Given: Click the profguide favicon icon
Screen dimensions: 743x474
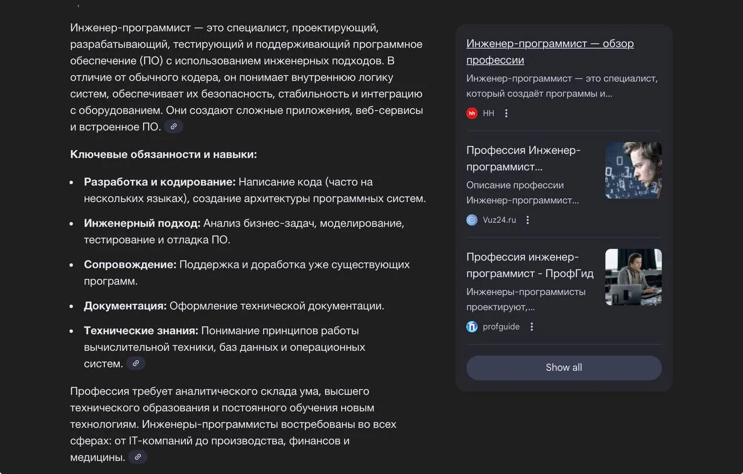Looking at the screenshot, I should 472,326.
